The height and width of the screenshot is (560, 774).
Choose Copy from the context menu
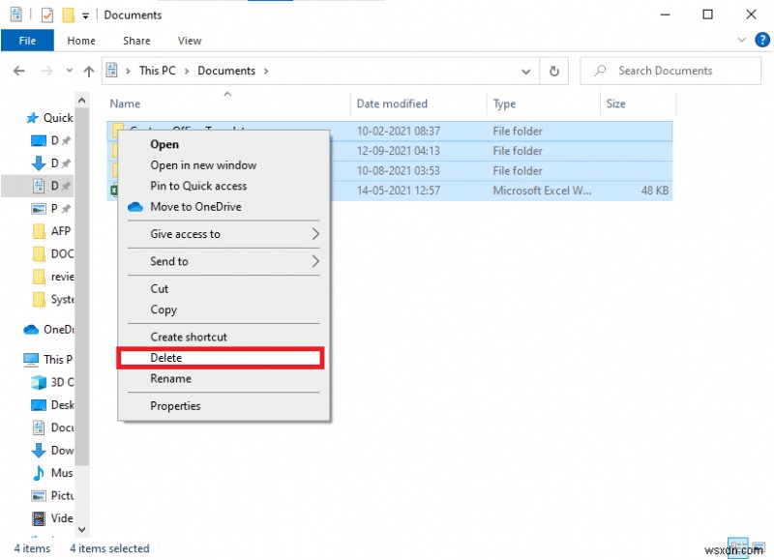(x=223, y=309)
